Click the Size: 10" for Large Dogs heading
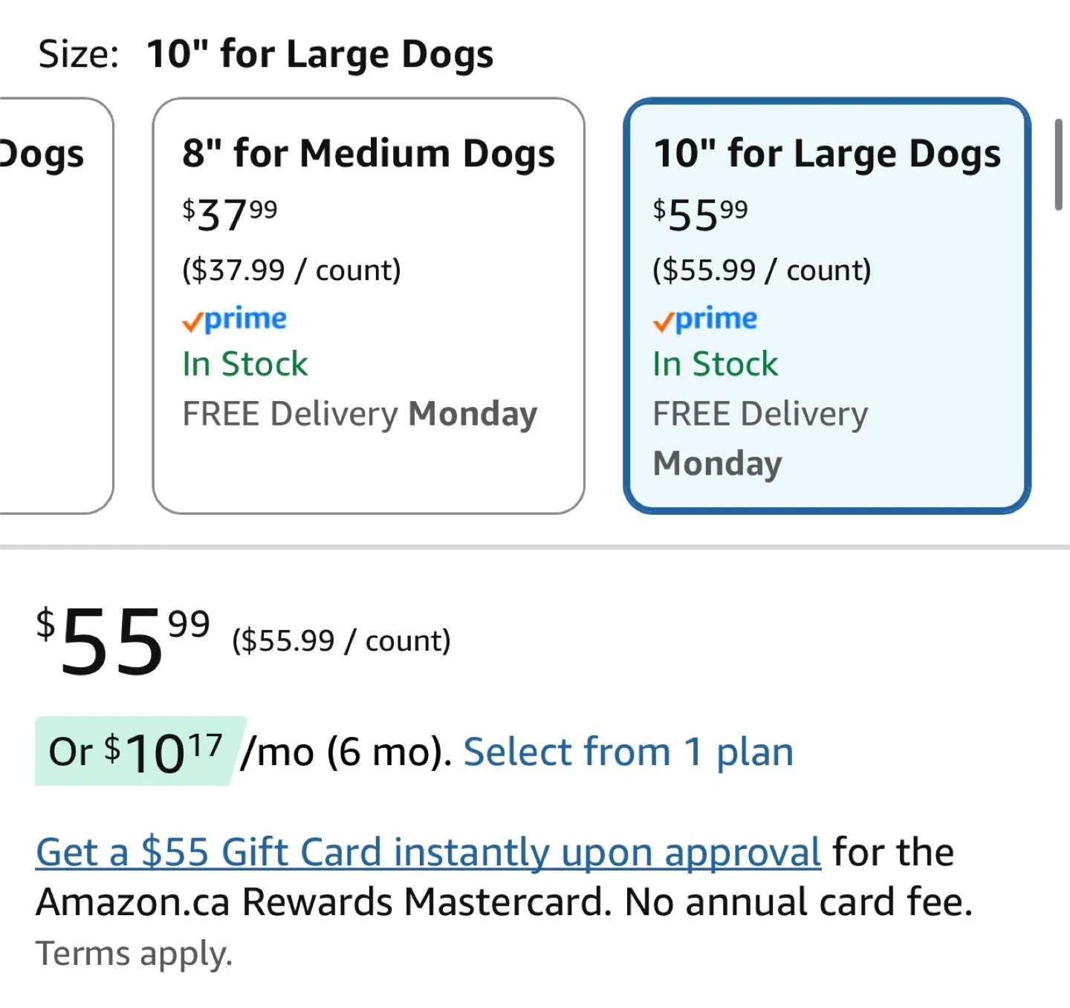1070x1008 pixels. [266, 54]
